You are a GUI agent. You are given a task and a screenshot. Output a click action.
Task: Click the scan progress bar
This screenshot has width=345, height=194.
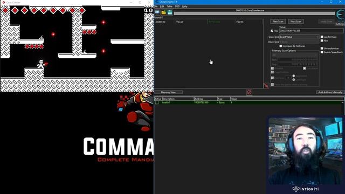tap(254, 13)
